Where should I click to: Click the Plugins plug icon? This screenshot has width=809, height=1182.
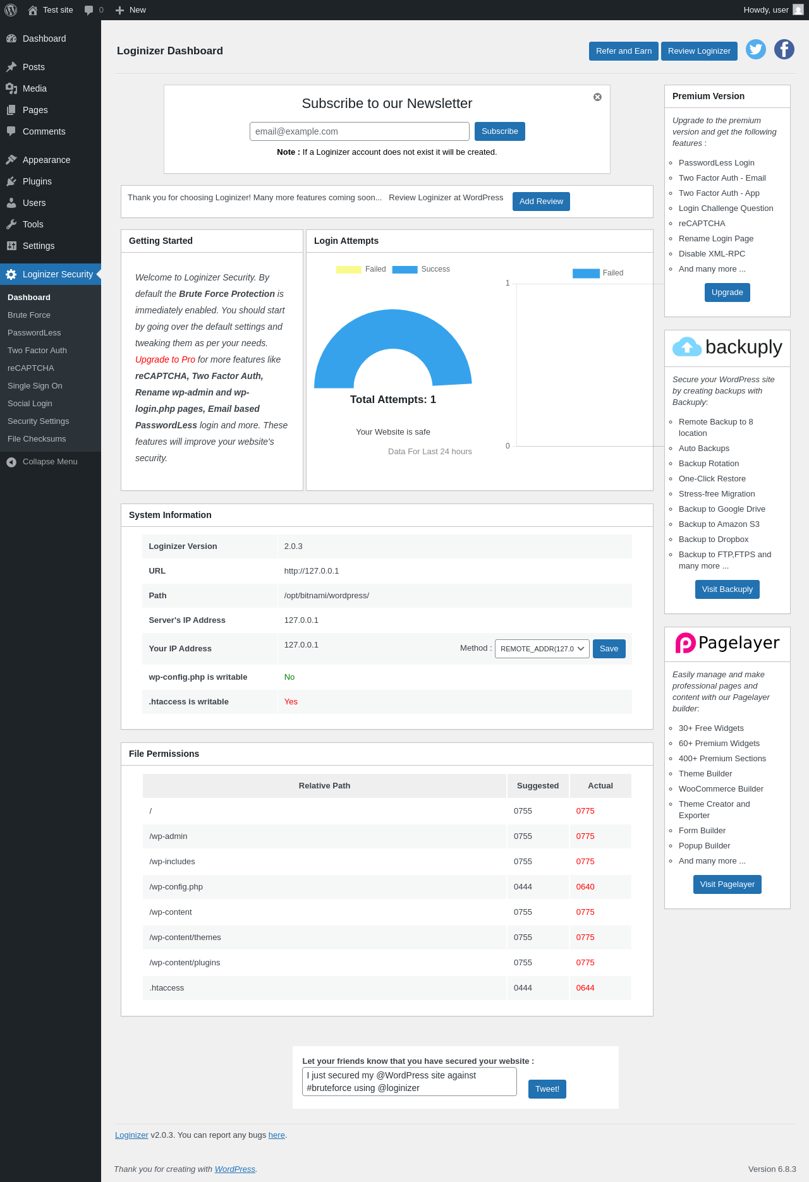[x=11, y=181]
